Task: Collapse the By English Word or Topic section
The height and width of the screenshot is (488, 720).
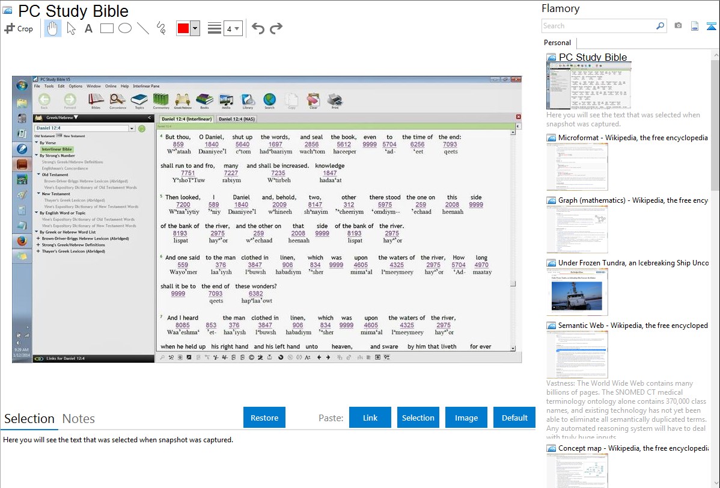Action: coord(37,213)
